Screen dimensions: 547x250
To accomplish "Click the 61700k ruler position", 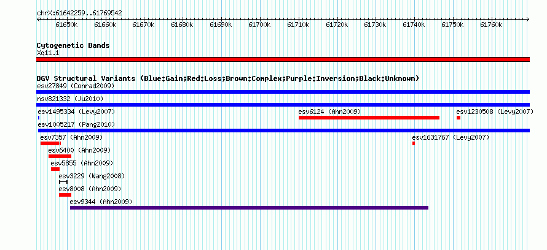I will pyautogui.click(x=259, y=25).
